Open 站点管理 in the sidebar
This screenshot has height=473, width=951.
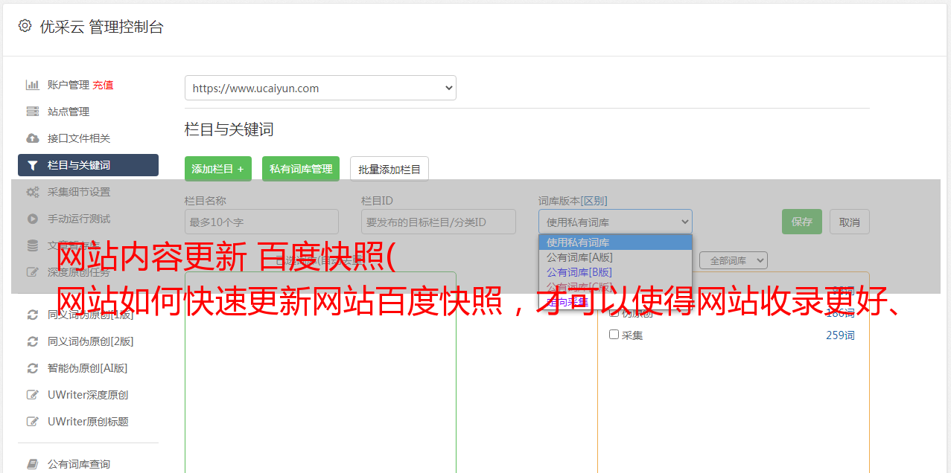pos(69,112)
